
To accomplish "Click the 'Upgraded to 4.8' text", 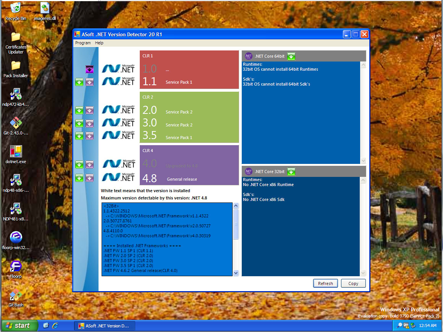I will tap(182, 166).
